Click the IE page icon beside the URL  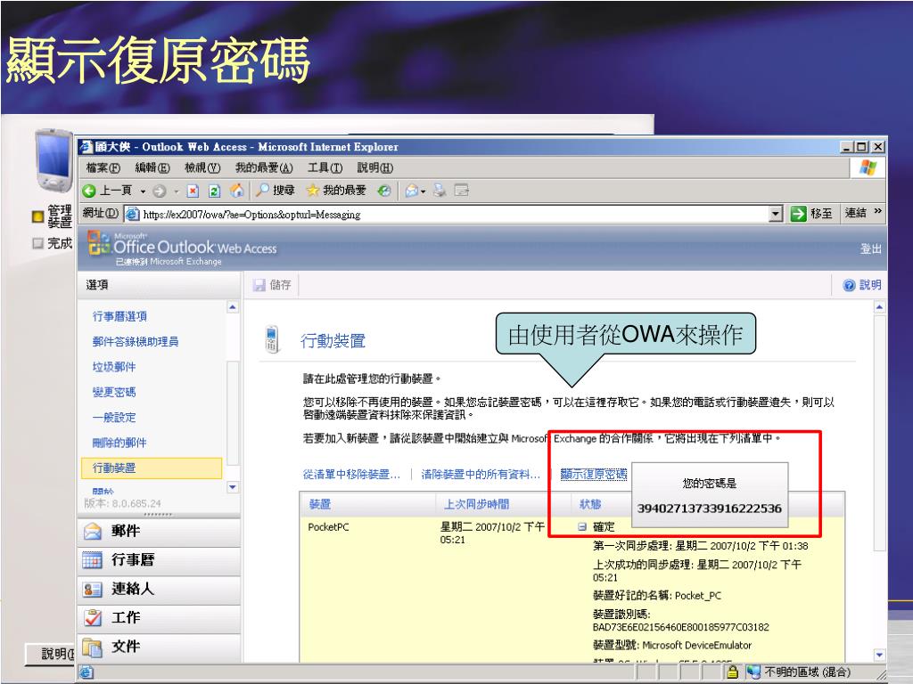(x=133, y=214)
